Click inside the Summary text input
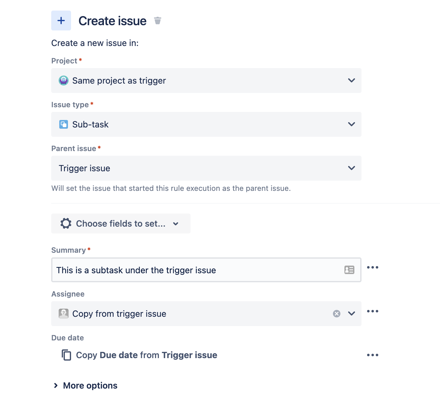 coord(186,270)
